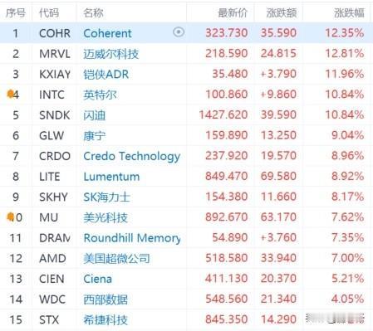373x331 pixels.
Task: Select the SNDK ticker row
Action: coord(186,114)
